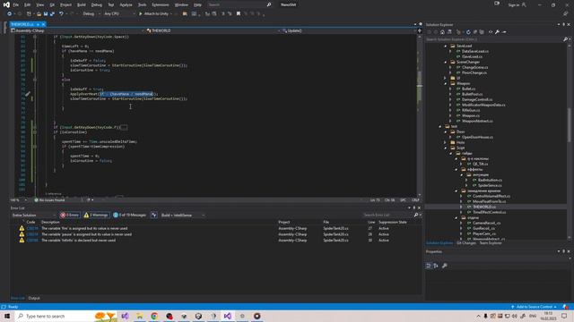Toggle the Messages filter button
Image resolution: width=574 pixels, height=322 pixels.
click(x=129, y=215)
